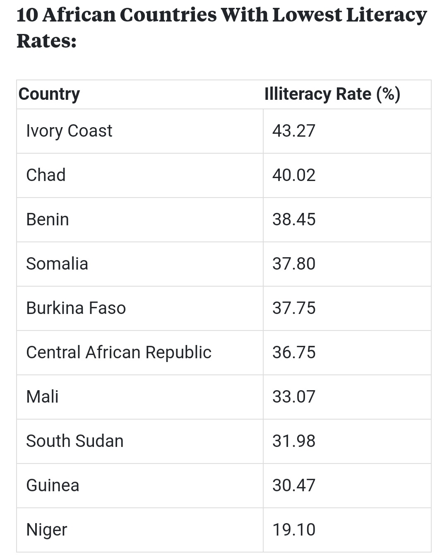Click the Illiteracy Rate (%) column header
This screenshot has height=555, width=447.
point(332,94)
